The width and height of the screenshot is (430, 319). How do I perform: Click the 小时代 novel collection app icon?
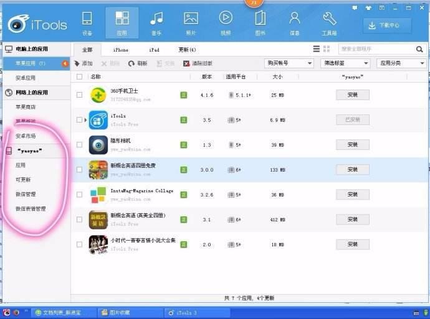pyautogui.click(x=98, y=244)
